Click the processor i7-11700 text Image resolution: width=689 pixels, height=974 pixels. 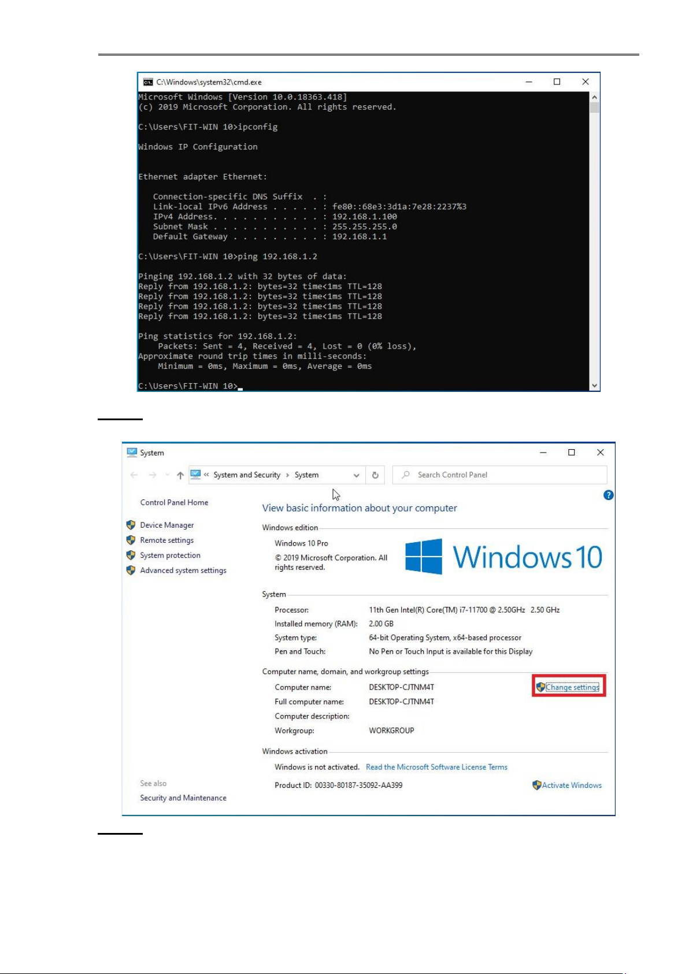click(464, 610)
